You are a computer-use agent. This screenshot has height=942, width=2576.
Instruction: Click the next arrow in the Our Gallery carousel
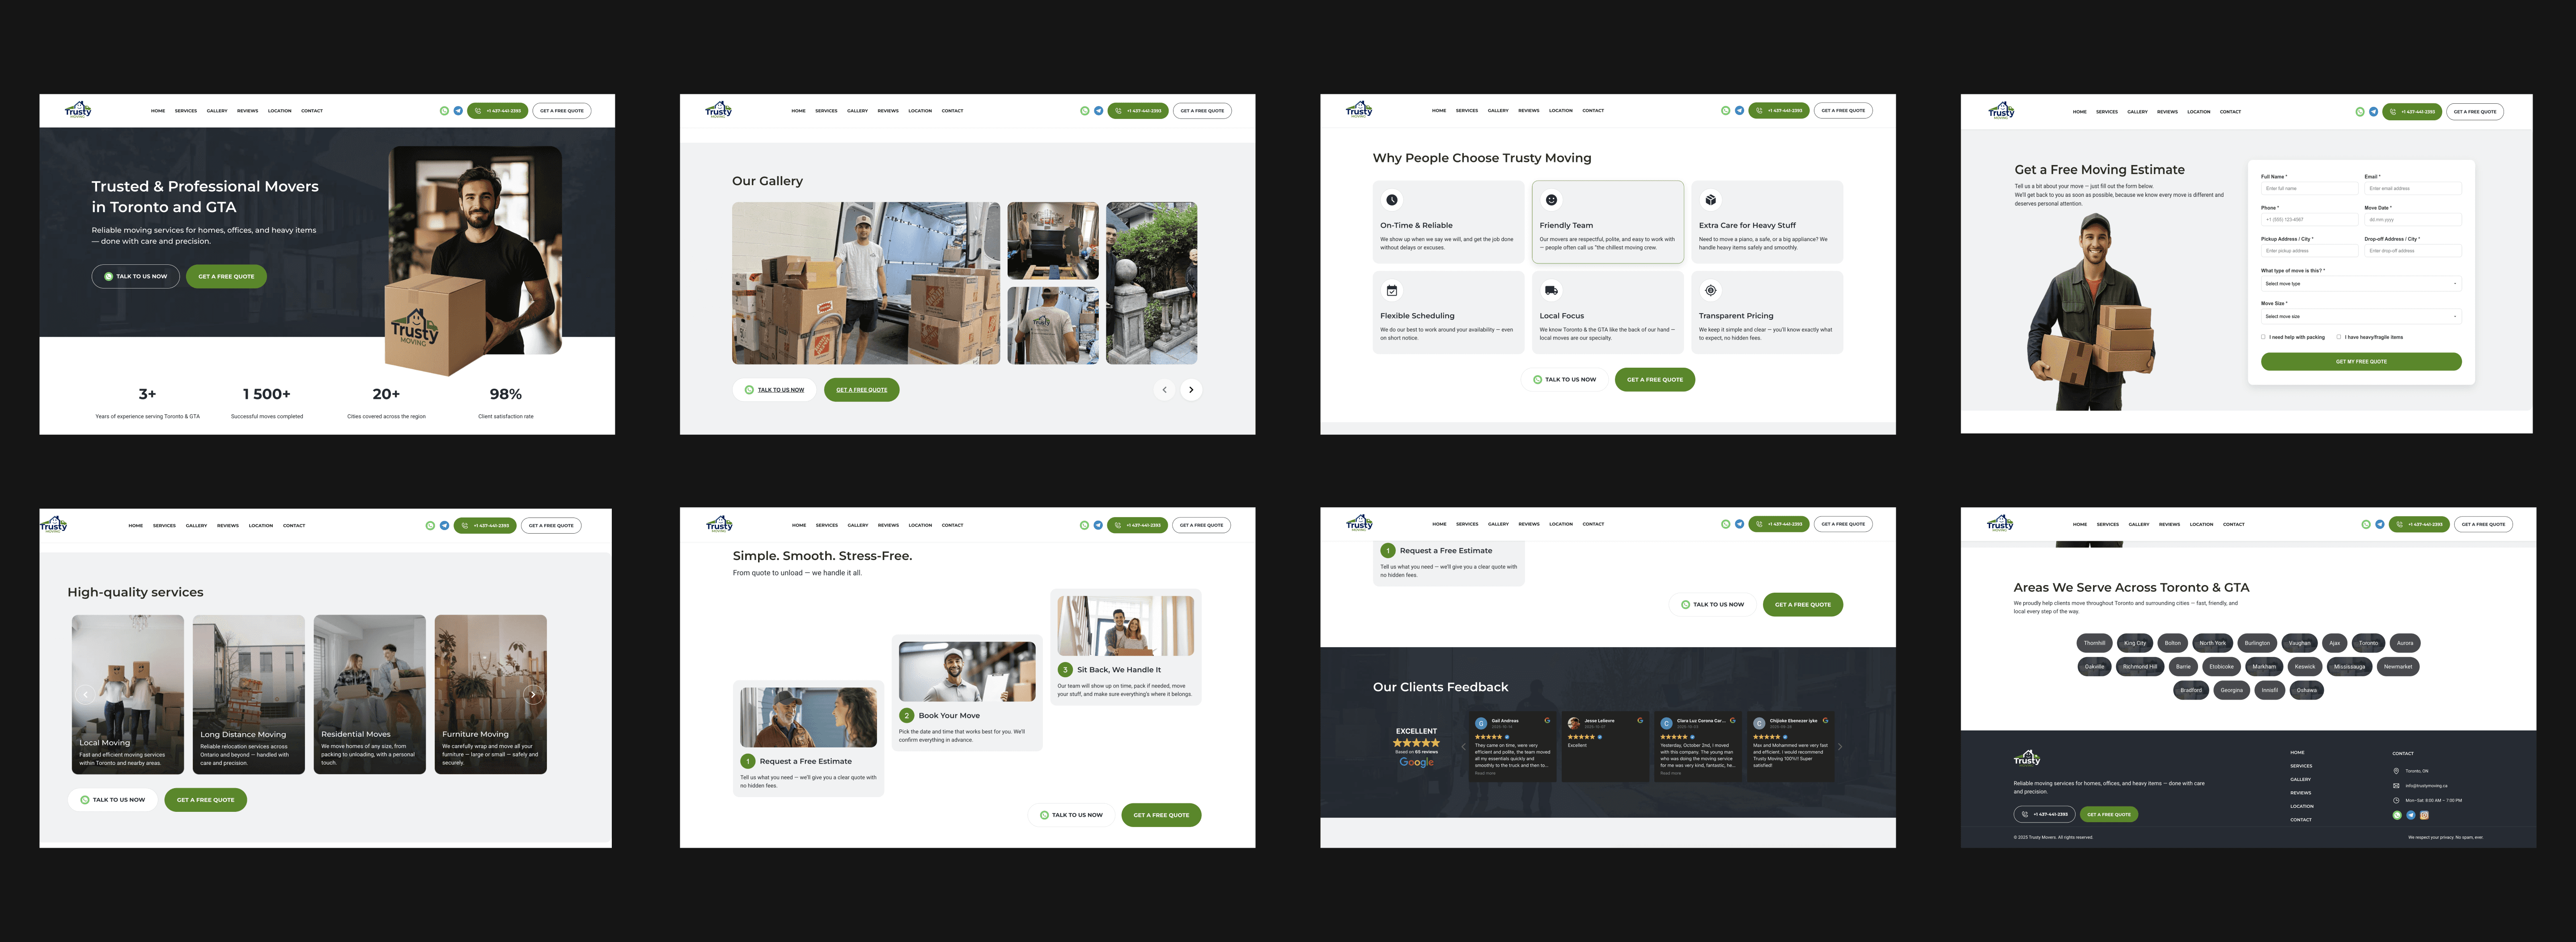coord(1190,390)
